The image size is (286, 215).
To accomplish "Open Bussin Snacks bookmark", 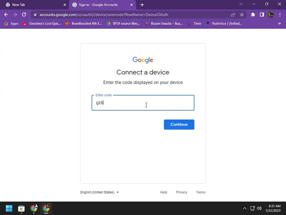I will [x=164, y=24].
